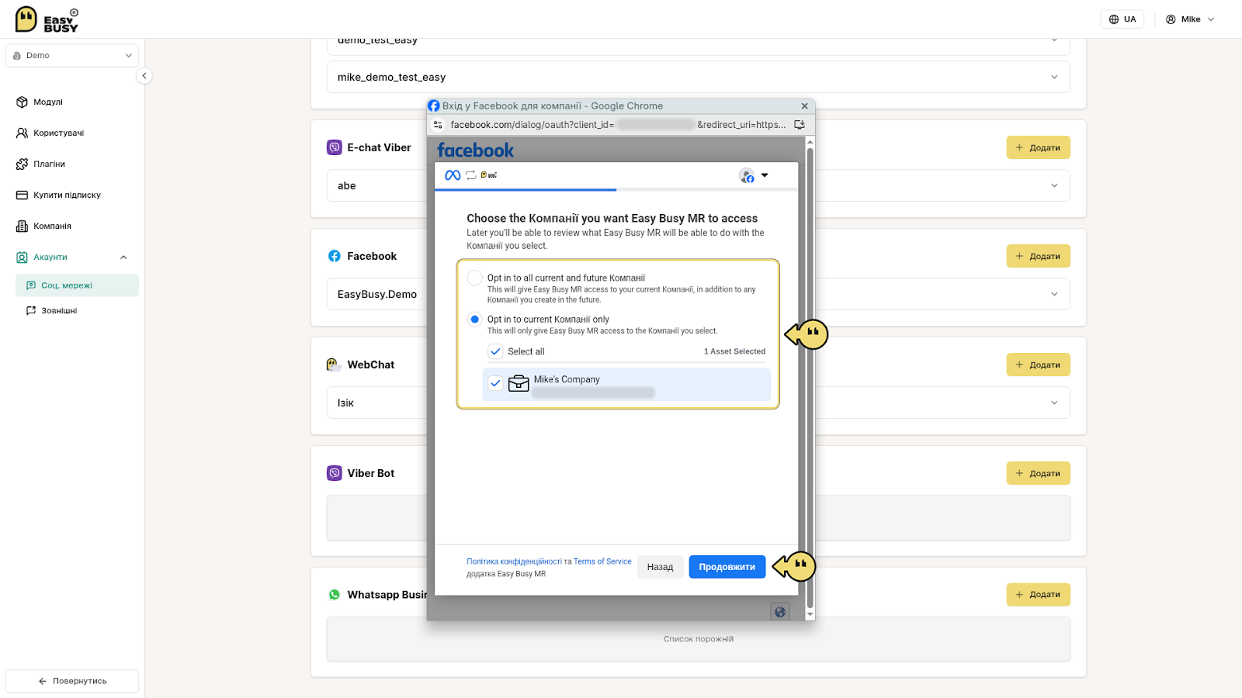Click the WebChat section icon
This screenshot has height=698, width=1242.
tap(334, 365)
